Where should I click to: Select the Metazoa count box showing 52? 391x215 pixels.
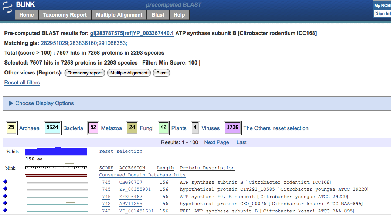(93, 128)
